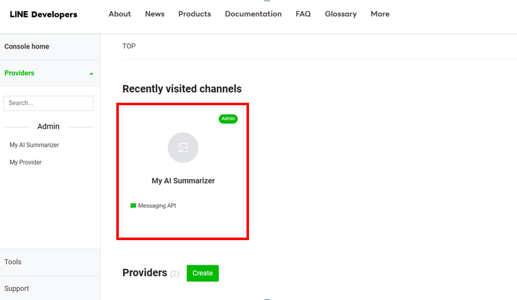
Task: Open the Support section
Action: (16, 289)
